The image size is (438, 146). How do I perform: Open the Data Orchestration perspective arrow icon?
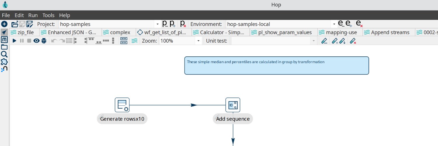coord(4,32)
